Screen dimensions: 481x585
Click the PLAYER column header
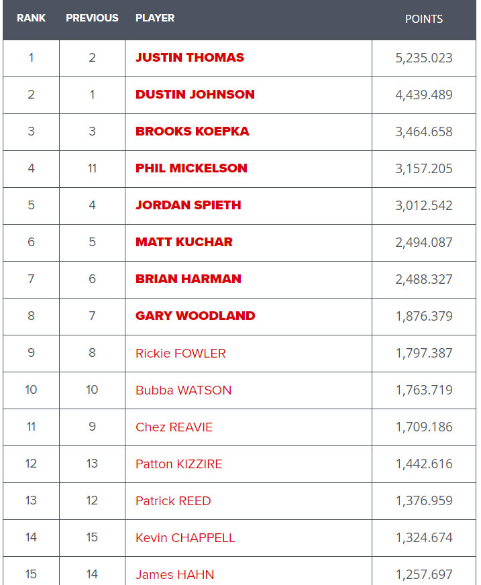(155, 18)
